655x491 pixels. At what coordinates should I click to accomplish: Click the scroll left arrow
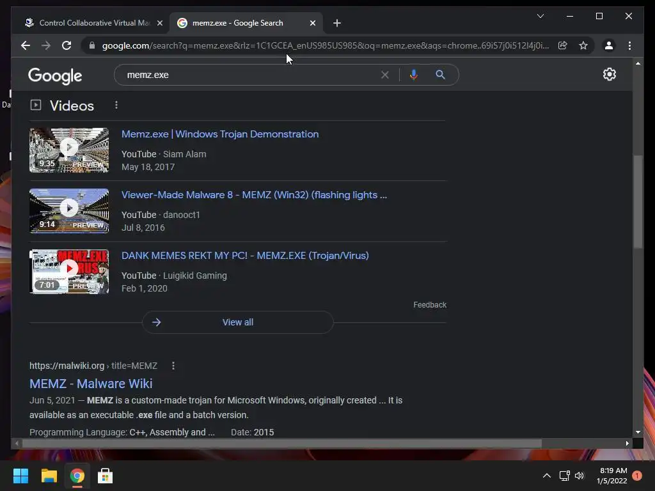coord(16,444)
